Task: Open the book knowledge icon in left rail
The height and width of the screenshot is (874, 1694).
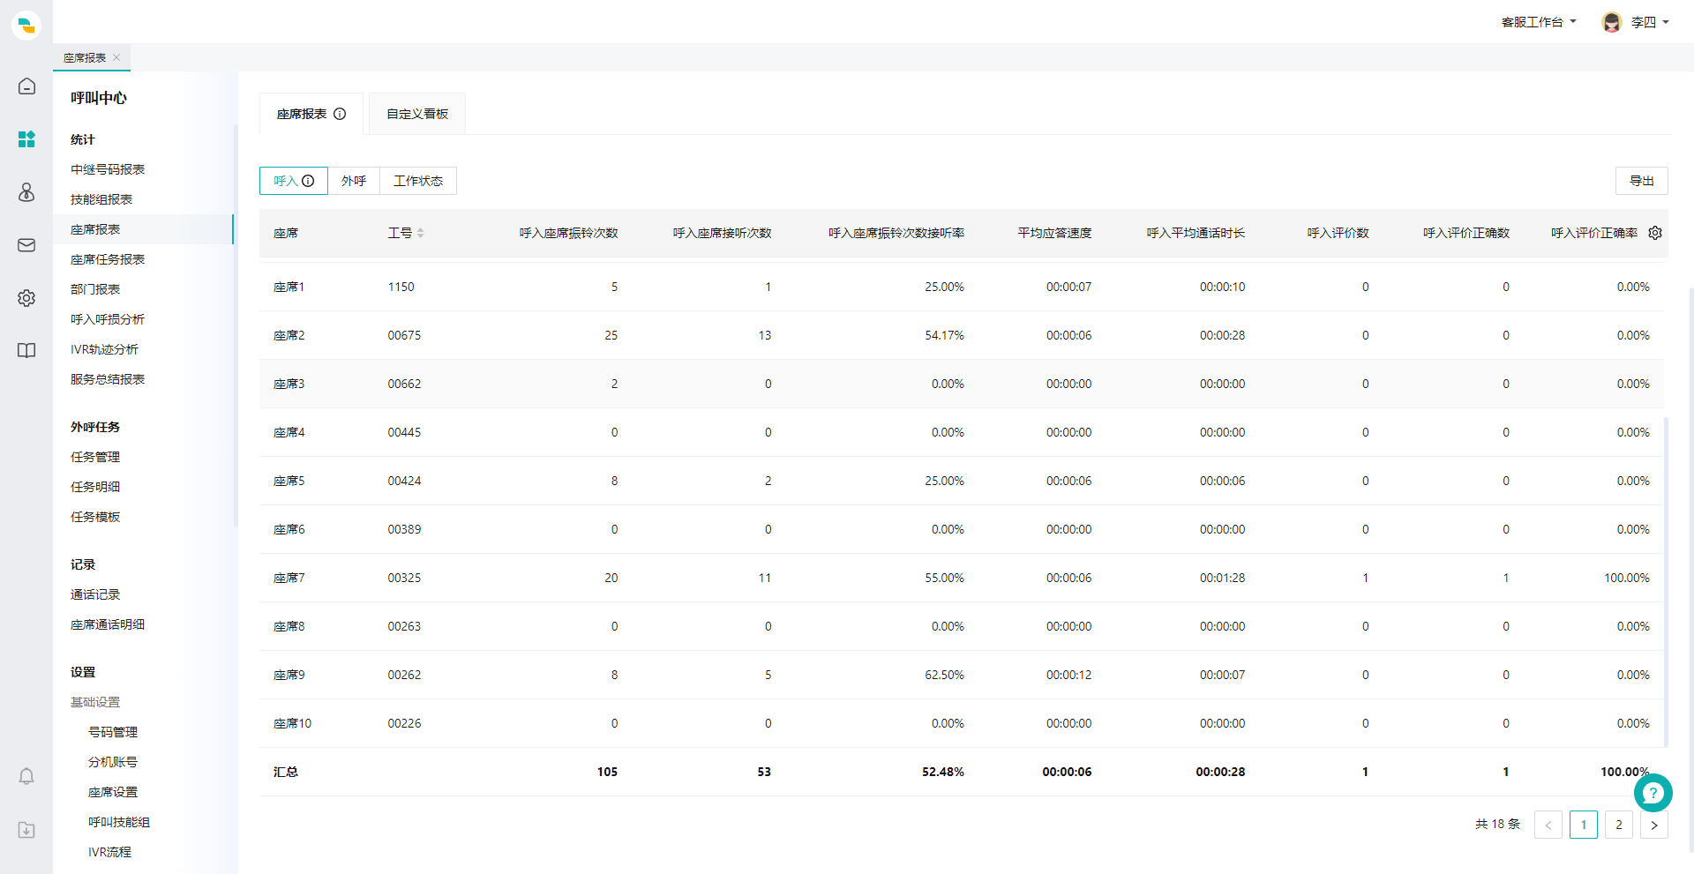Action: [26, 351]
